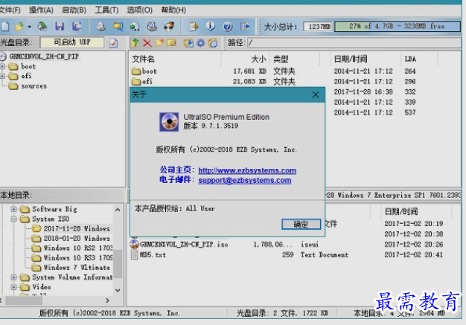
Task: Click 确定 button in About dialog
Action: (301, 224)
